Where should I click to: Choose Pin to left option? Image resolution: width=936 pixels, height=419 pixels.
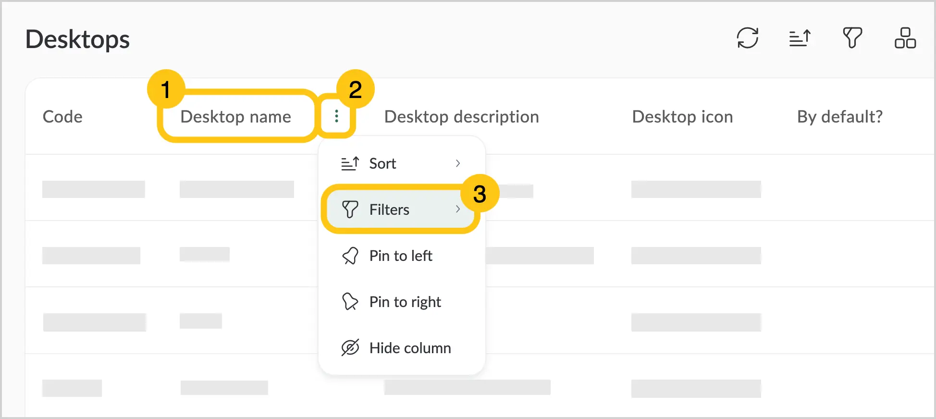(402, 256)
